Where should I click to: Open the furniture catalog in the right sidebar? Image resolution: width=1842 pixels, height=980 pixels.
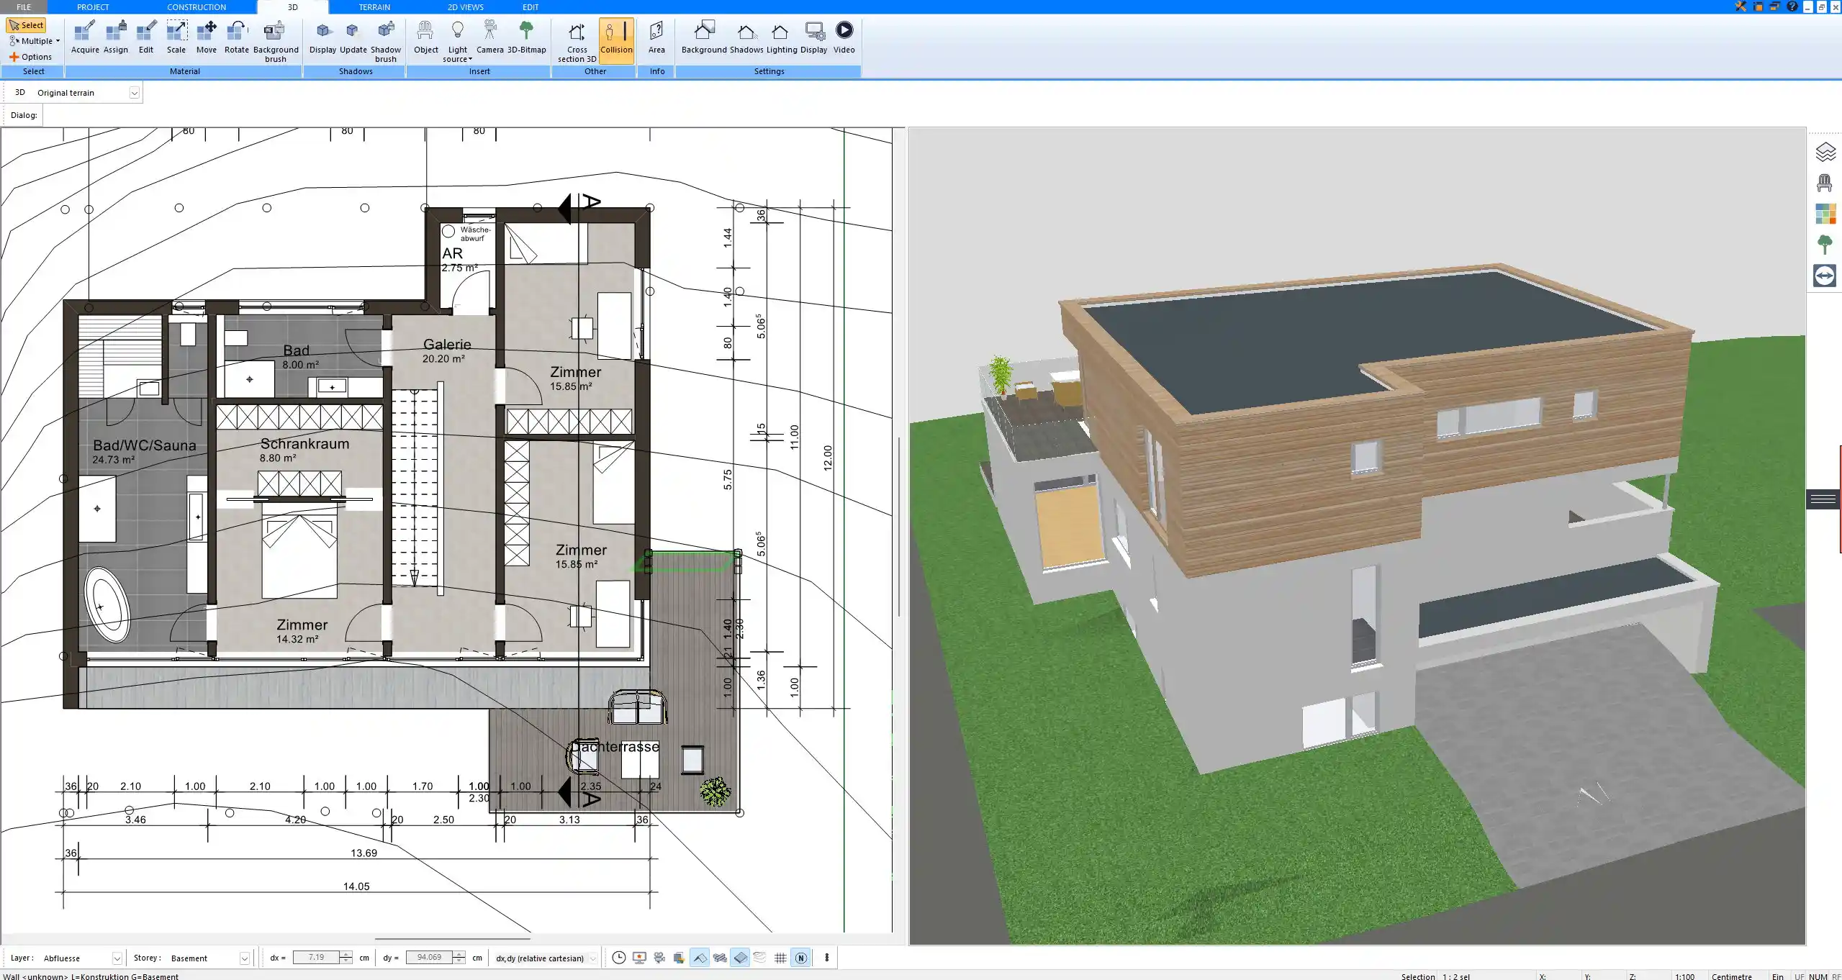point(1826,182)
